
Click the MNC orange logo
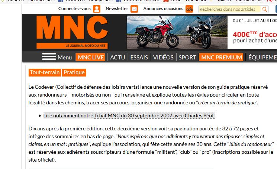point(72,27)
